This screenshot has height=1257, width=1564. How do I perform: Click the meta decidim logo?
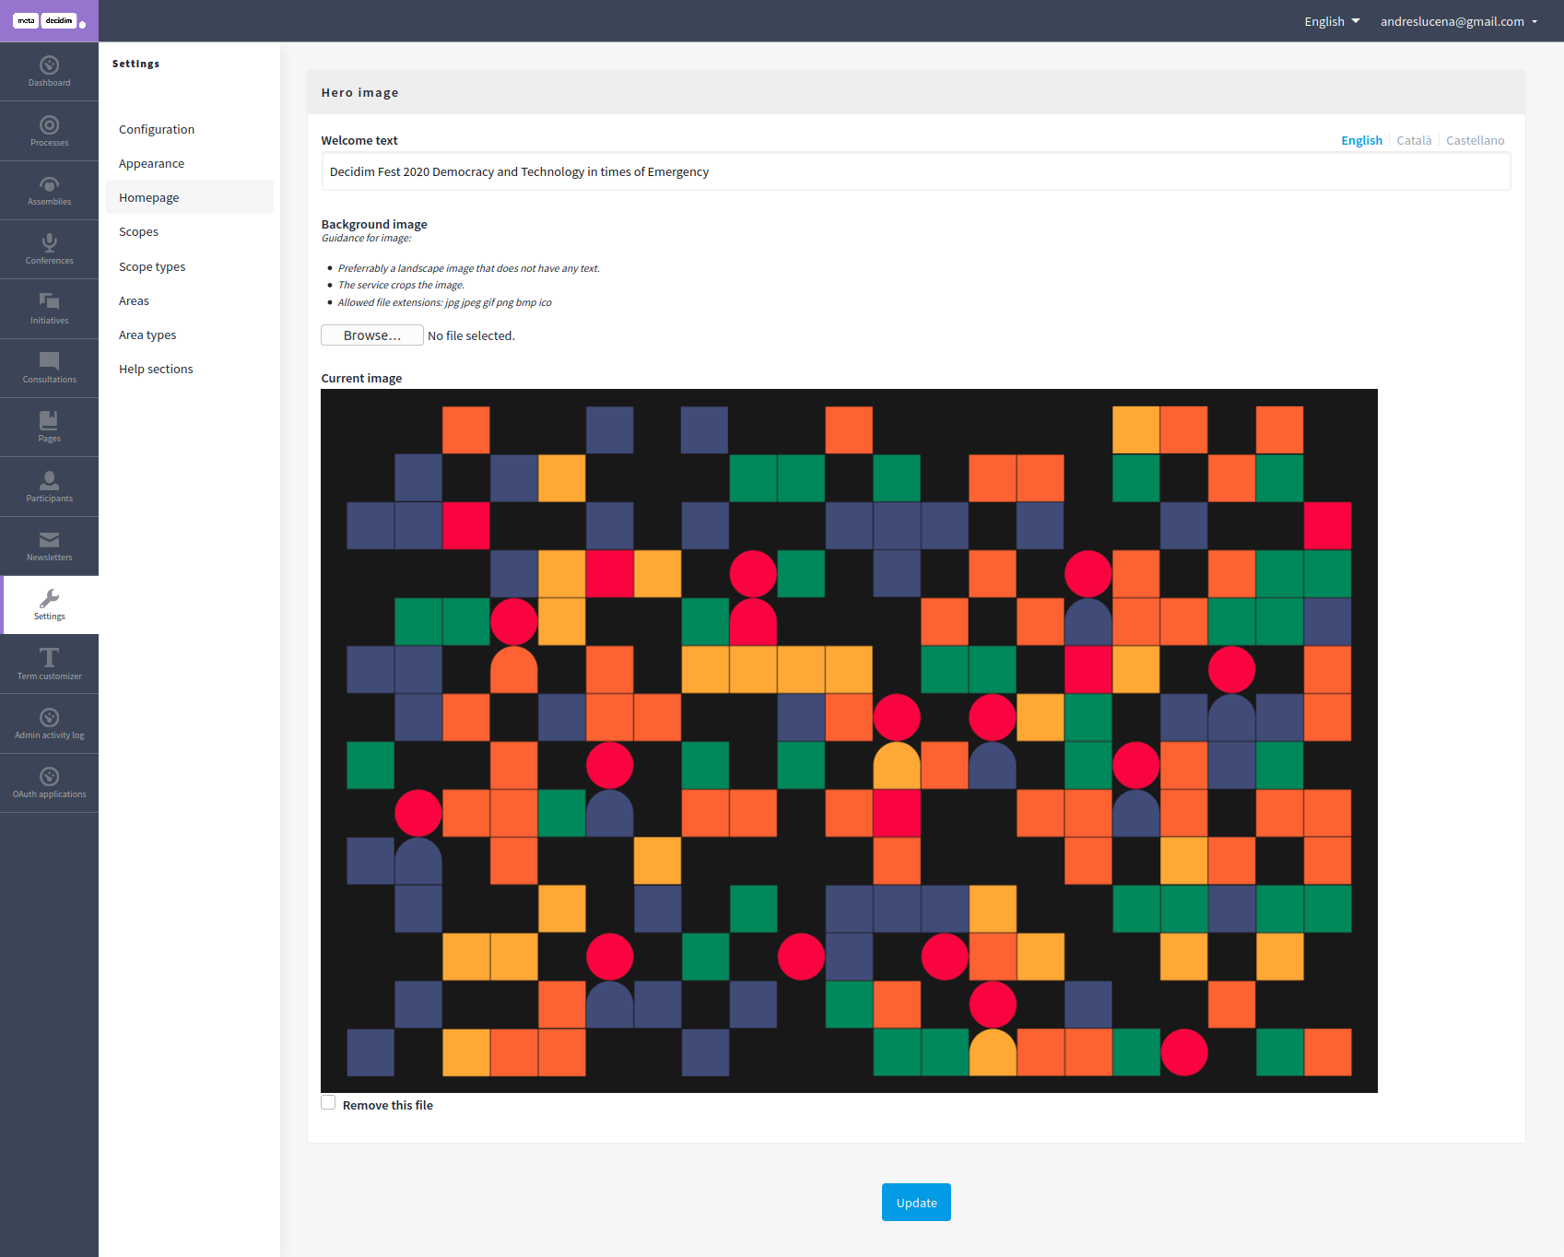(x=49, y=21)
